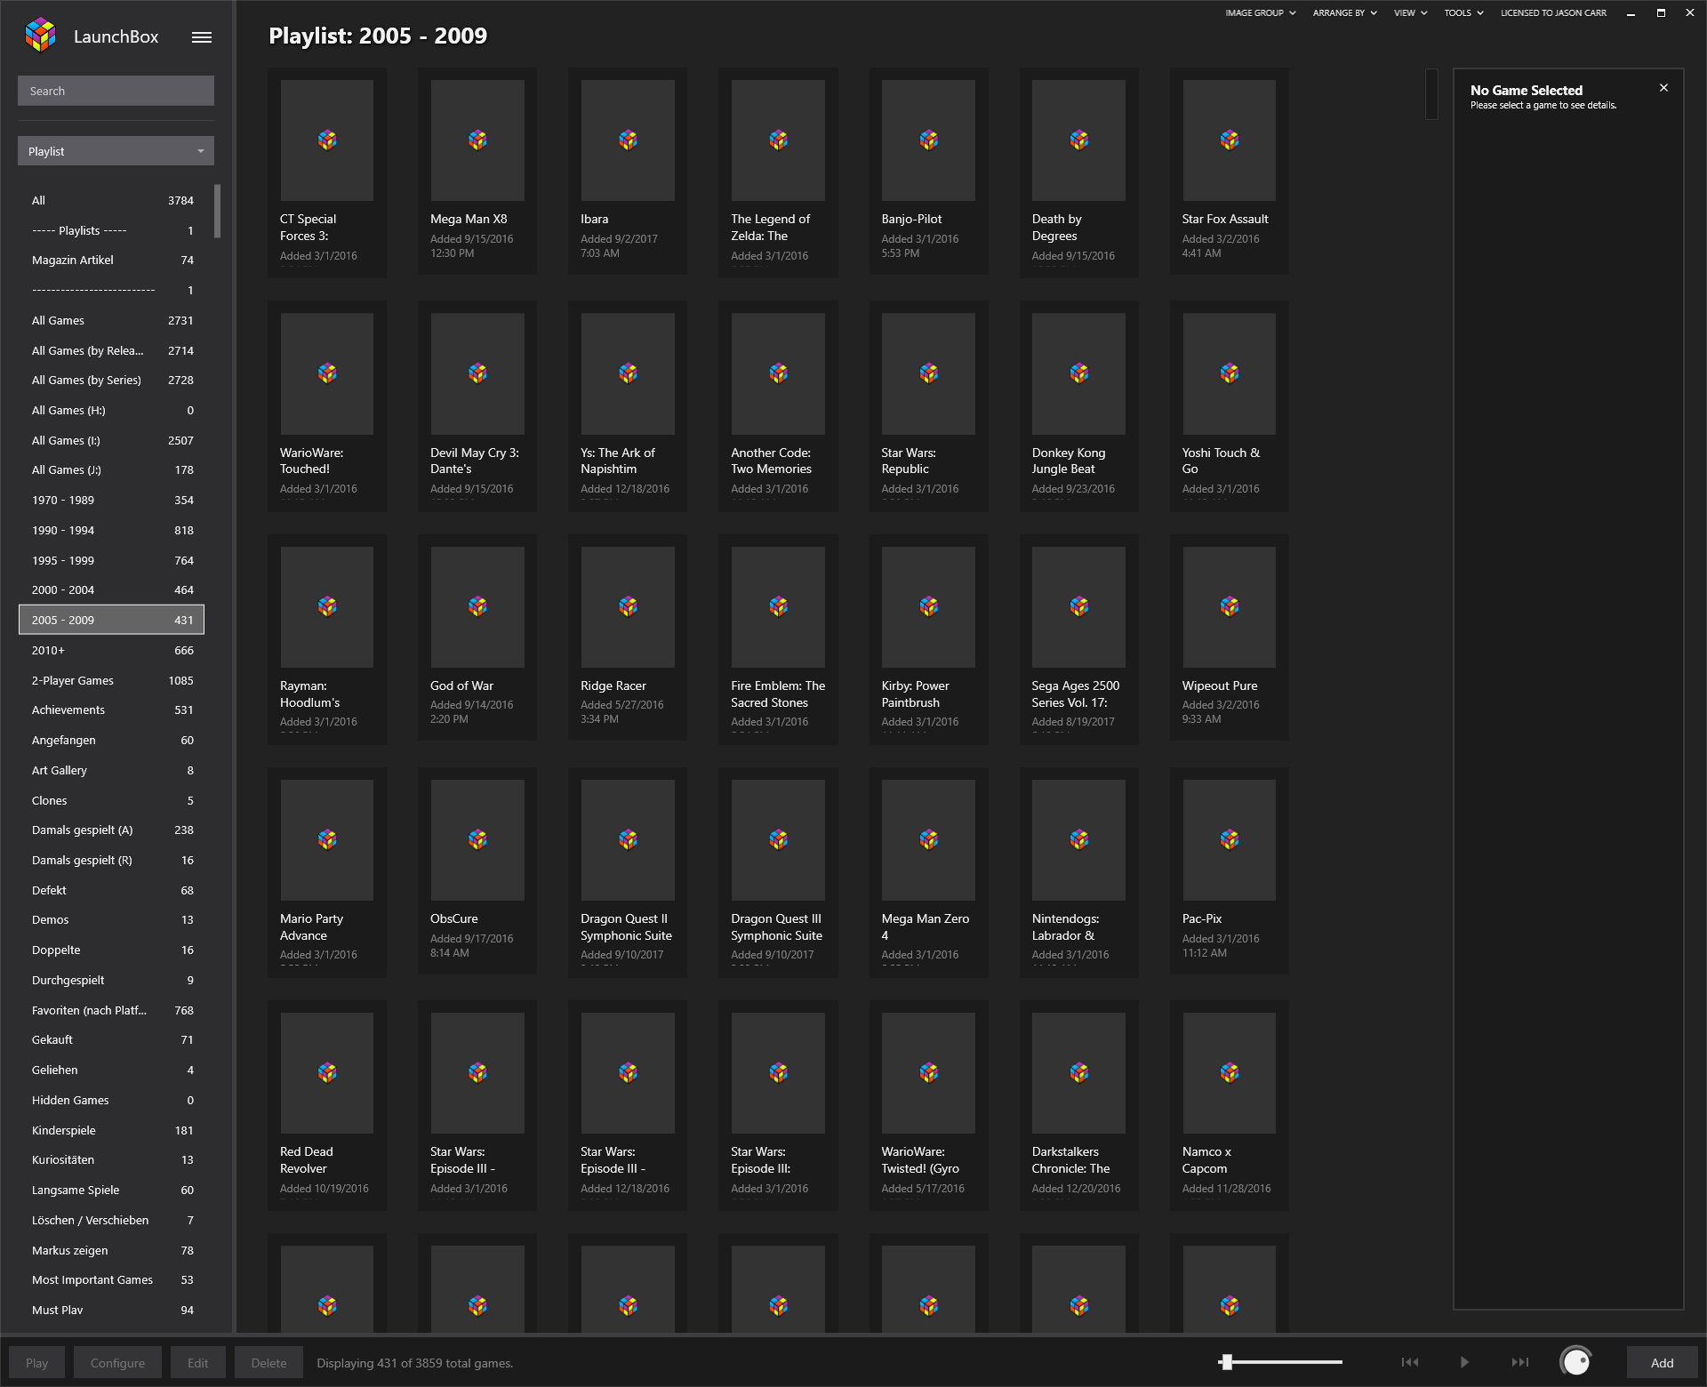Click the Add button
The image size is (1707, 1387).
1662,1363
